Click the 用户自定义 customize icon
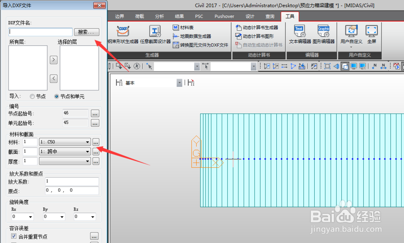The height and width of the screenshot is (243, 404). [x=351, y=31]
